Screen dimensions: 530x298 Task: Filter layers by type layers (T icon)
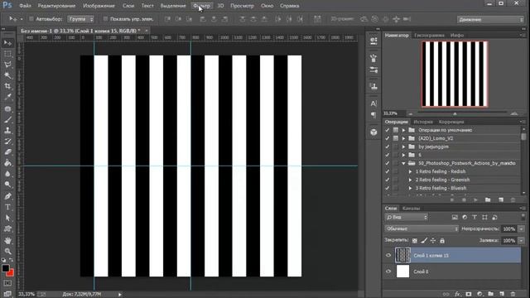click(x=475, y=217)
